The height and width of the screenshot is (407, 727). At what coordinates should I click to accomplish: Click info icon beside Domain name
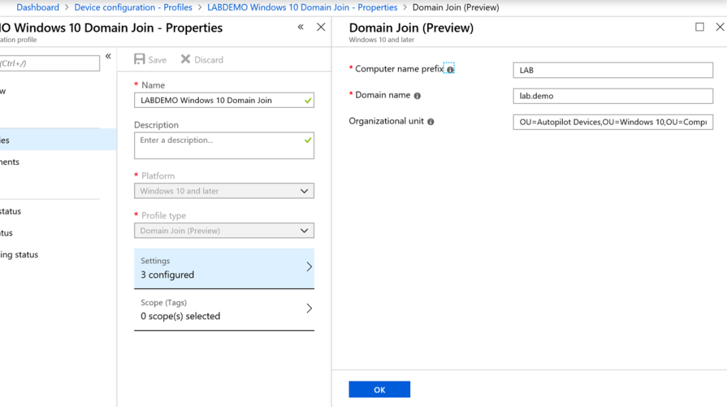point(417,96)
